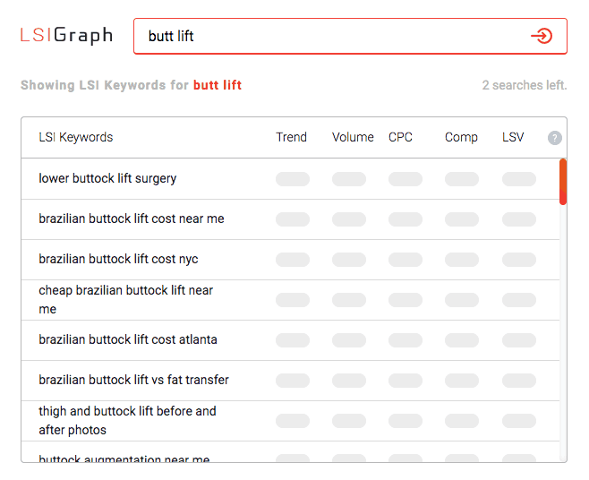This screenshot has height=480, width=589.
Task: Click the LSV column header
Action: (x=513, y=137)
